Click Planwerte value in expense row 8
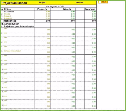Image resolution: width=126 pixels, height=111 pixels. click(x=48, y=61)
